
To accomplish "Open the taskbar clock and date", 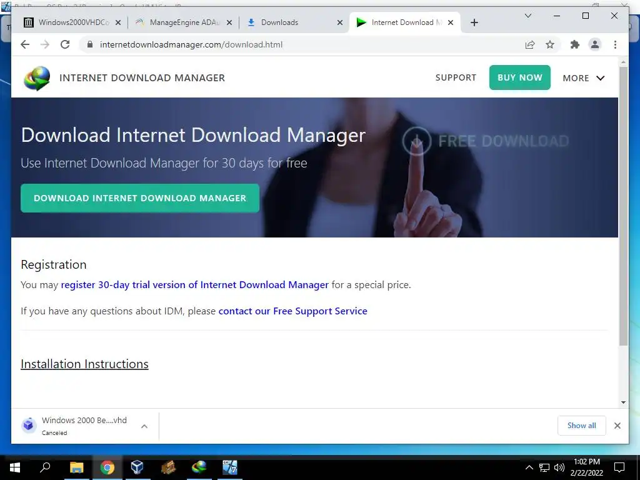I will point(586,467).
